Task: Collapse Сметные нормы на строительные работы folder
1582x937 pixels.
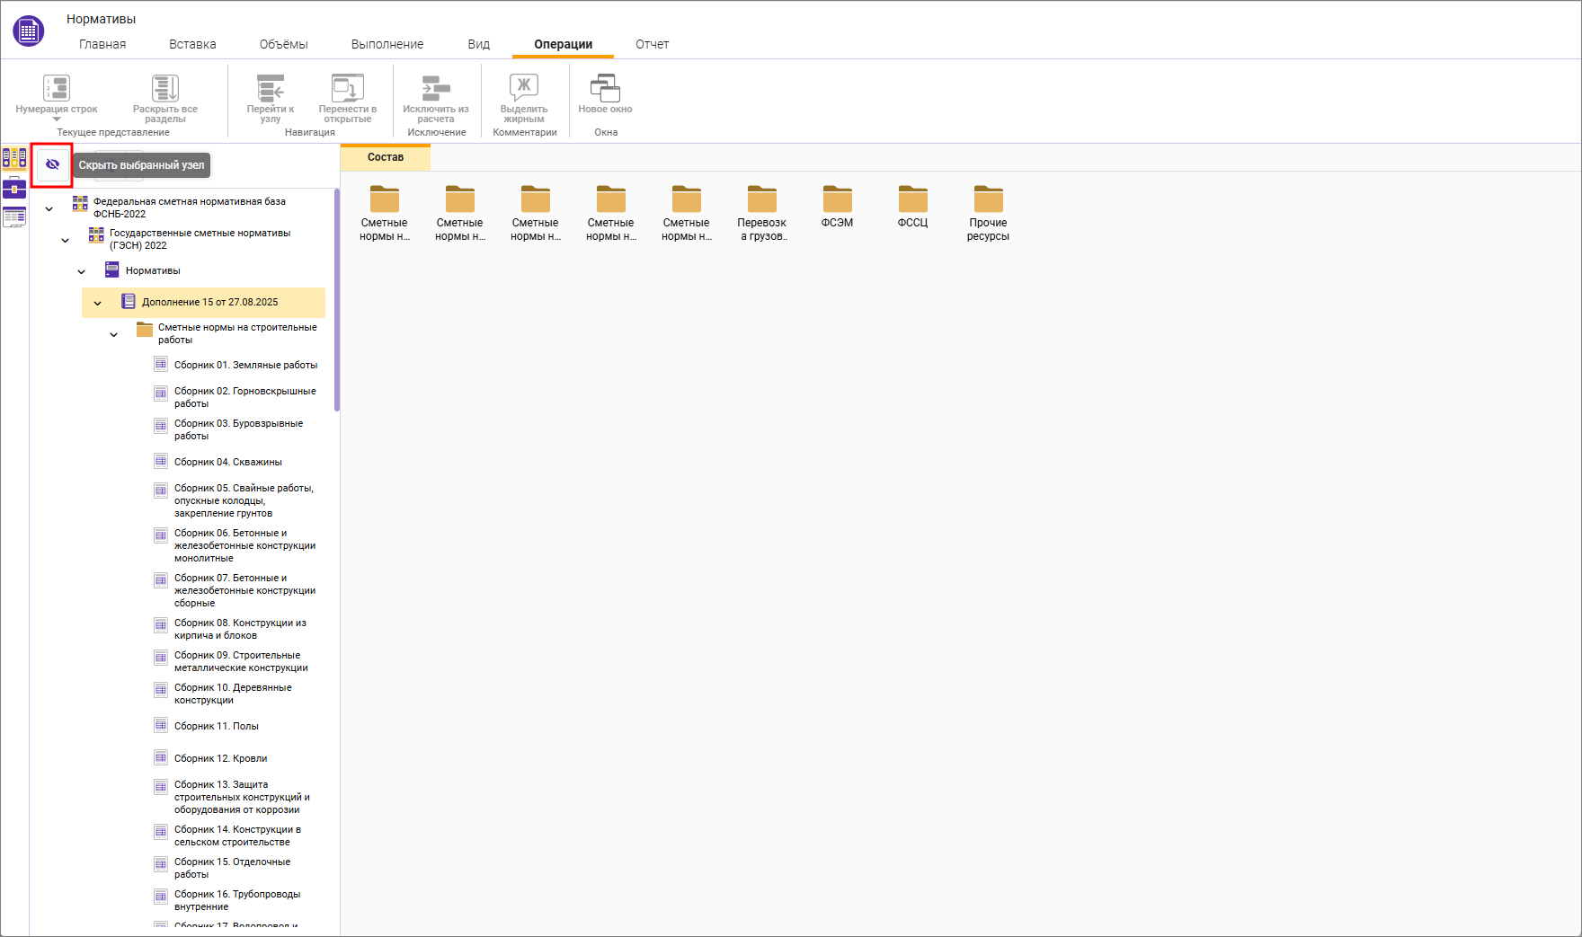Action: click(114, 334)
